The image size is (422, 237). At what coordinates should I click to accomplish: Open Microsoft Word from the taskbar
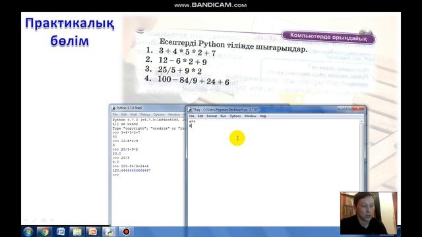(61, 231)
